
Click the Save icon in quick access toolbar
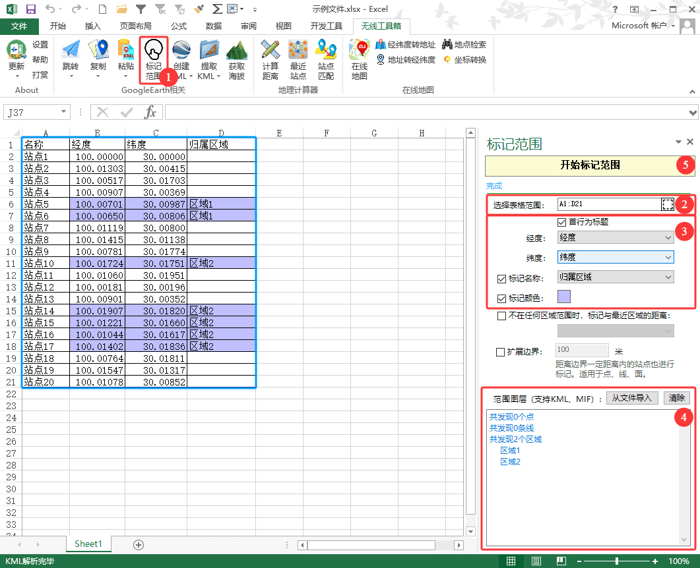(x=31, y=9)
